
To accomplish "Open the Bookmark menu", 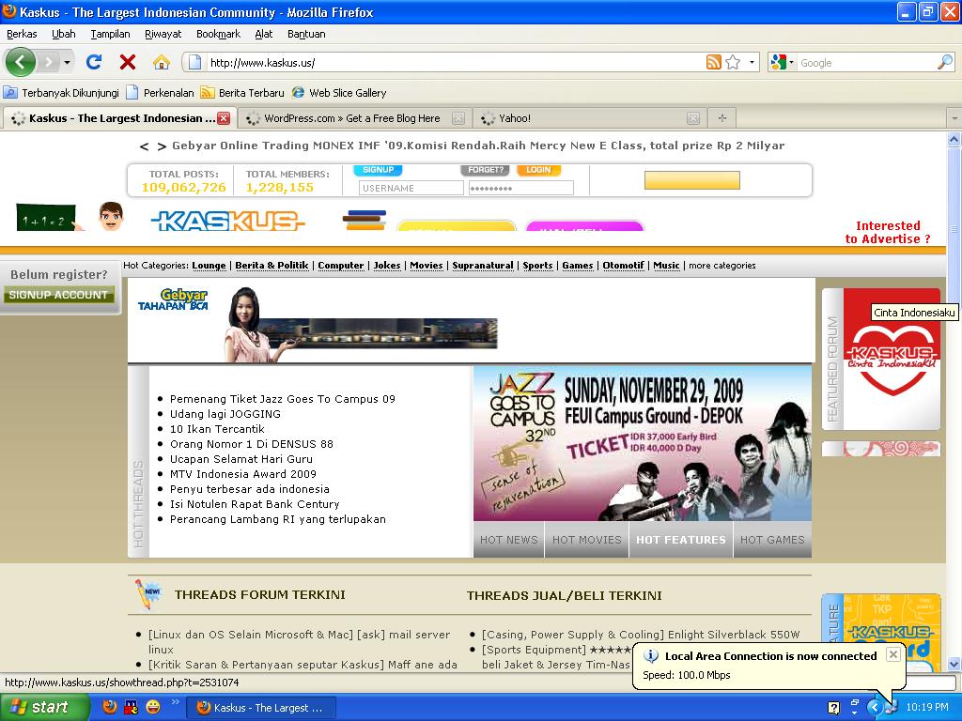I will click(218, 34).
